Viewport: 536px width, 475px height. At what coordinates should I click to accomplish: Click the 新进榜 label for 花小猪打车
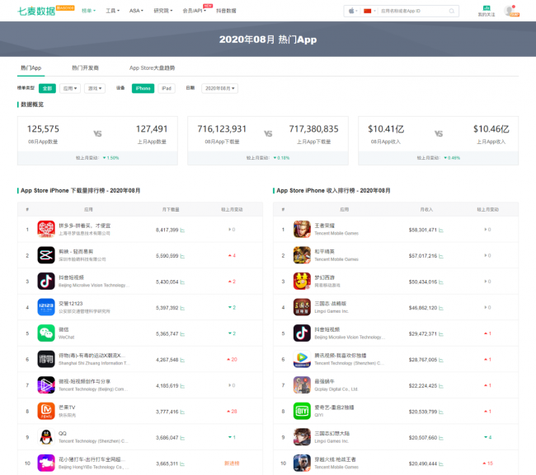coord(232,463)
